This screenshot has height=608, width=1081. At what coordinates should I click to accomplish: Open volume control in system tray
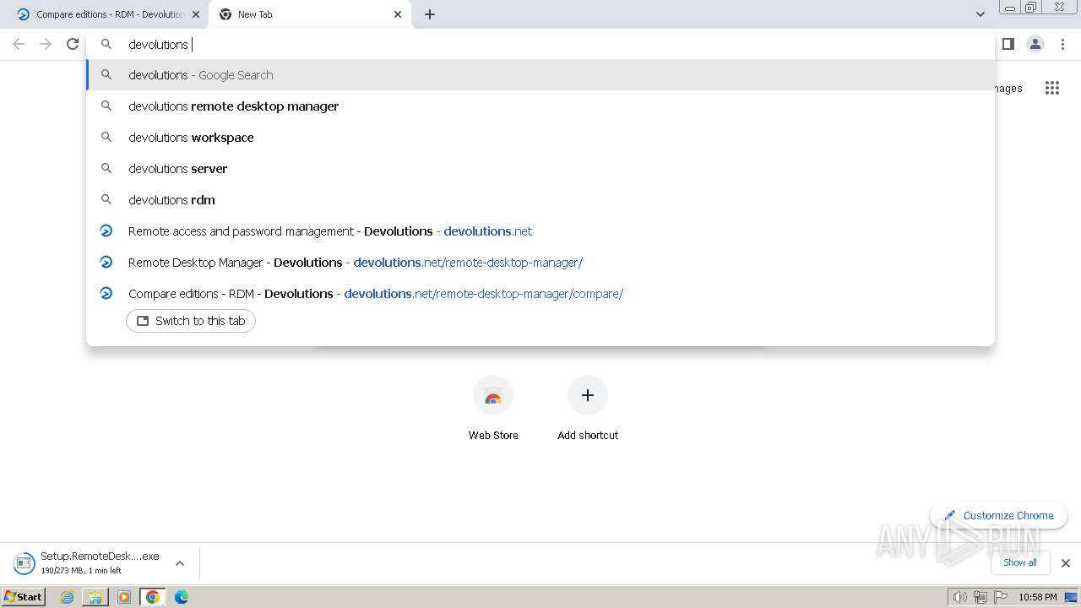(959, 597)
